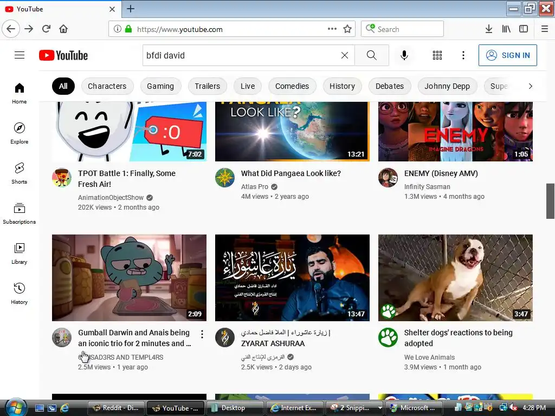The width and height of the screenshot is (555, 416).
Task: Open the browser downloads arrow
Action: click(x=488, y=29)
